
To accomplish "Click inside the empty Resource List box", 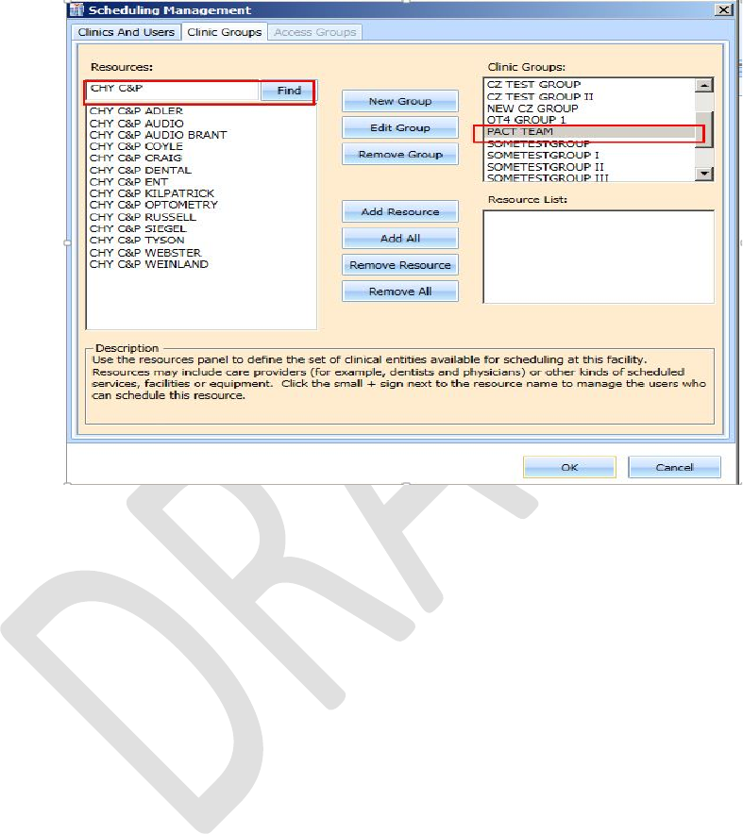I will click(599, 257).
